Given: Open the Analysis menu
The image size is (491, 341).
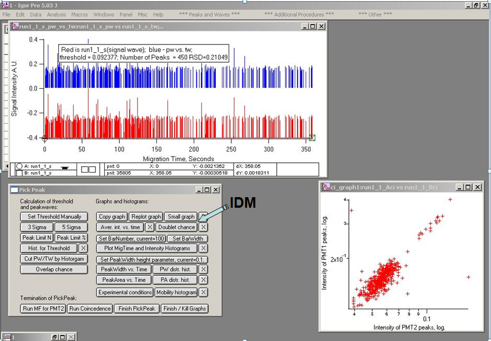Looking at the screenshot, I should [57, 14].
